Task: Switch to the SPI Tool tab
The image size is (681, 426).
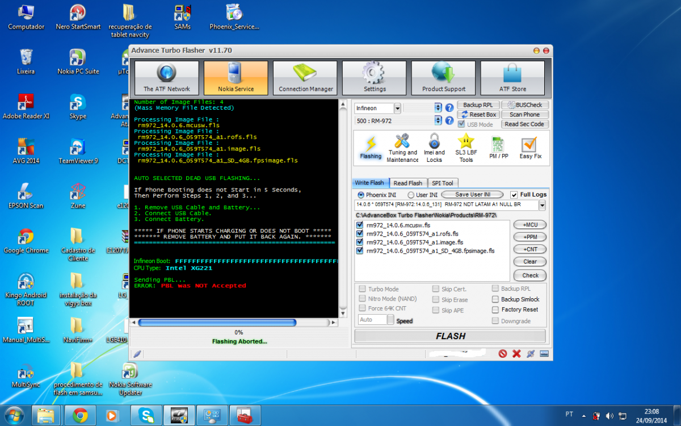Action: click(x=442, y=183)
